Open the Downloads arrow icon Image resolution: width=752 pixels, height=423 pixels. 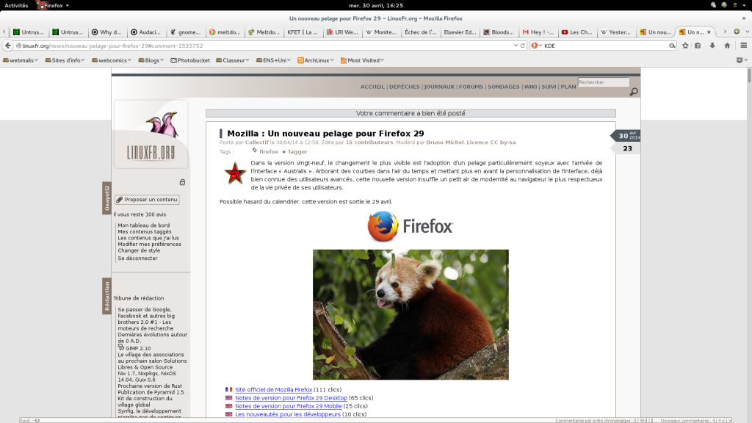click(x=712, y=46)
